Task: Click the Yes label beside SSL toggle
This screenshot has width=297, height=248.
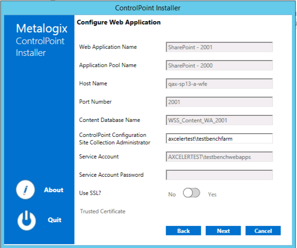Action: click(212, 194)
